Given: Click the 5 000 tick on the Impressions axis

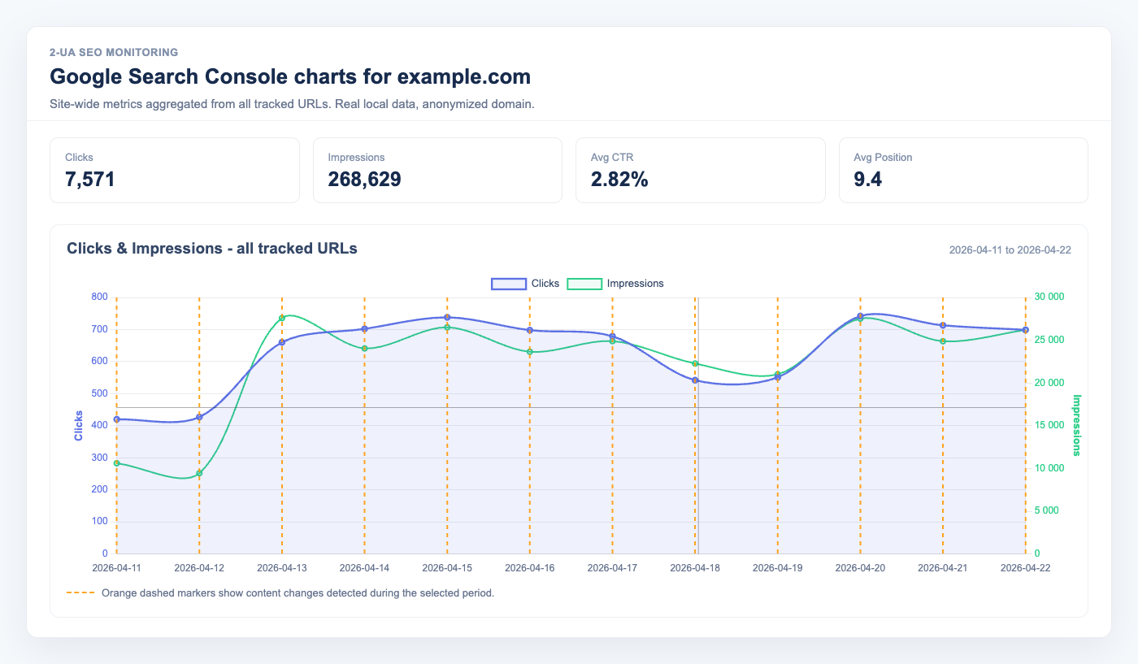Looking at the screenshot, I should click(x=1045, y=511).
